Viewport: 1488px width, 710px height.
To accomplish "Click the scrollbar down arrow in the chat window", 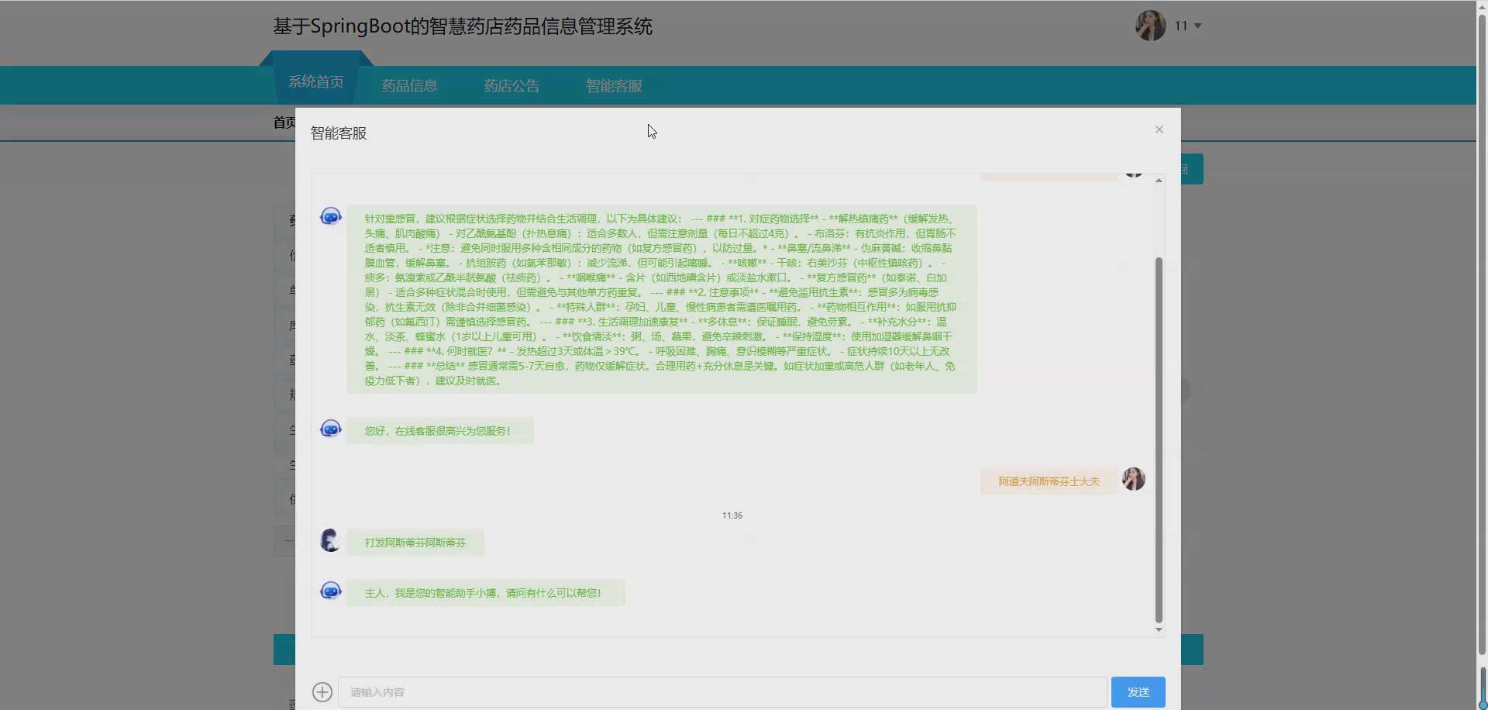I will (x=1159, y=629).
